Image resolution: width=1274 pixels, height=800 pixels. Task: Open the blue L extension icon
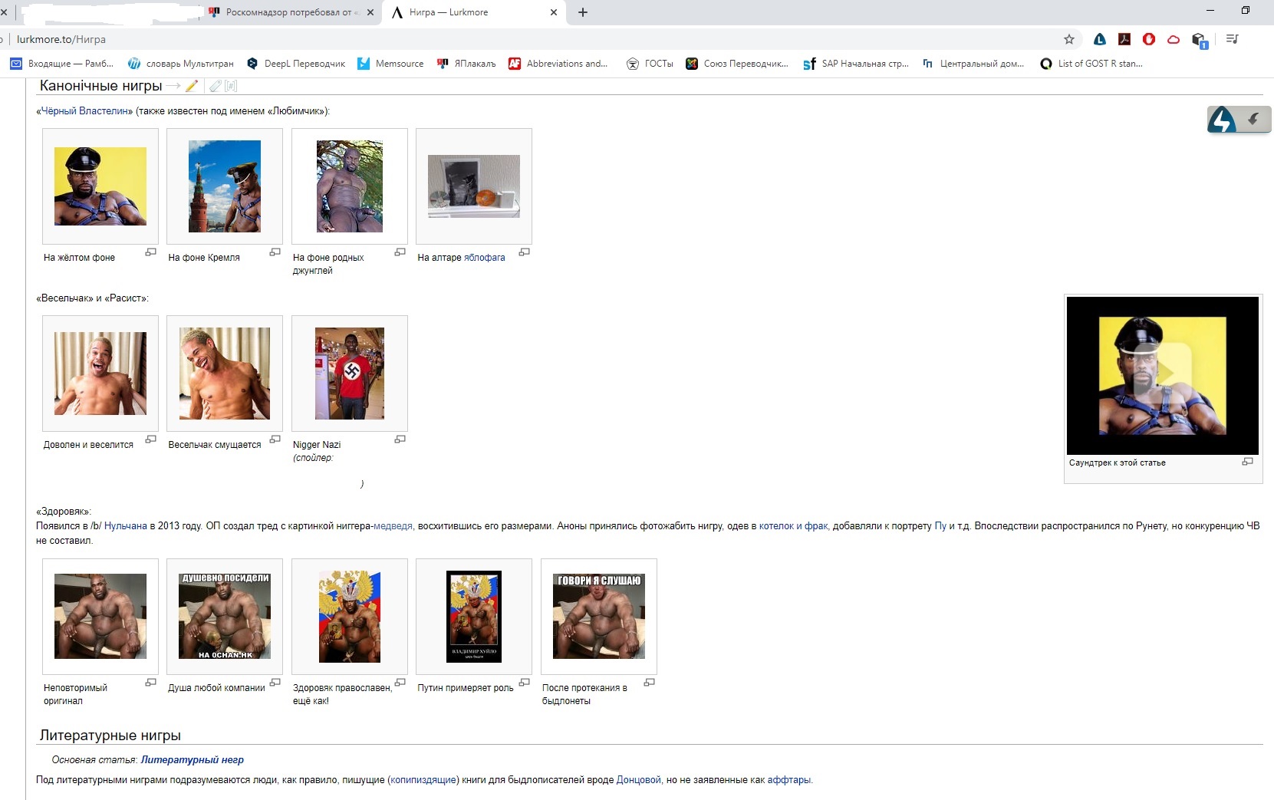tap(1100, 39)
